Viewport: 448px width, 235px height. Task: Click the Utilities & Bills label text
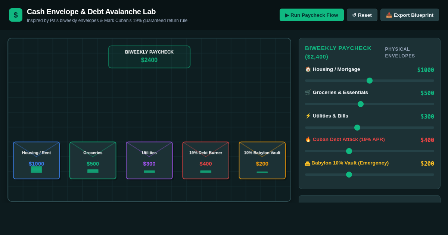pyautogui.click(x=330, y=116)
